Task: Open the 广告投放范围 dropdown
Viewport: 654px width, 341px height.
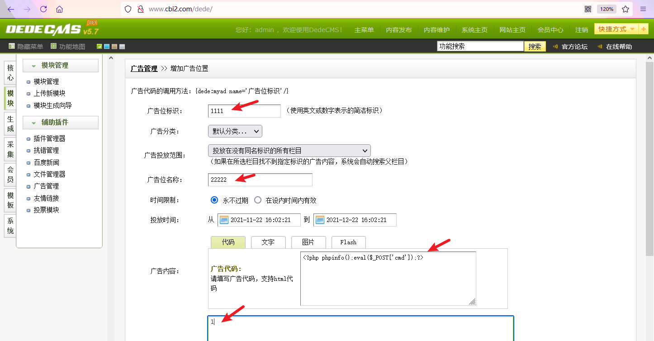Action: pos(289,151)
